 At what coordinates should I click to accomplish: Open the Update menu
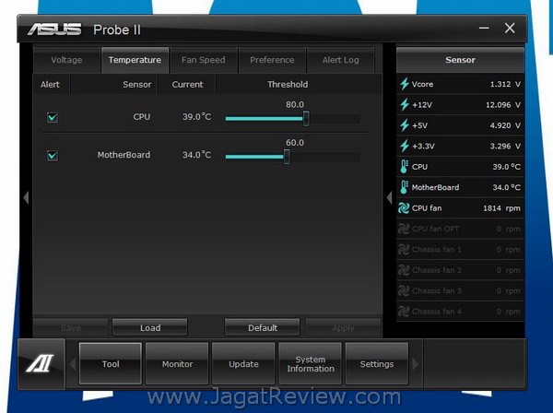click(243, 363)
